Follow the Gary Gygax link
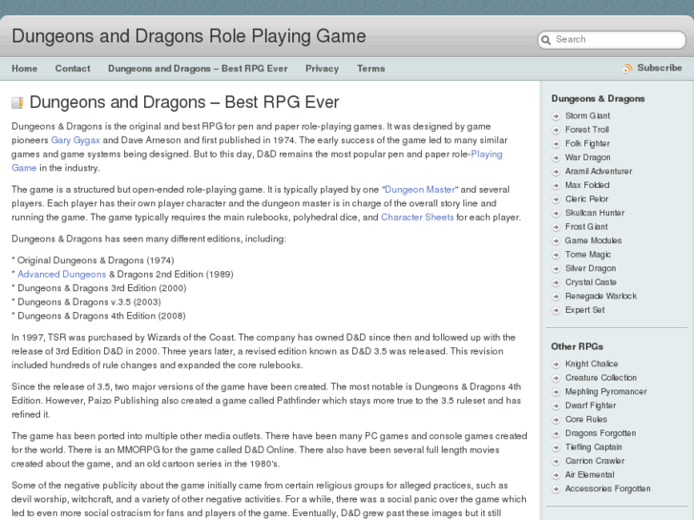 coord(75,140)
